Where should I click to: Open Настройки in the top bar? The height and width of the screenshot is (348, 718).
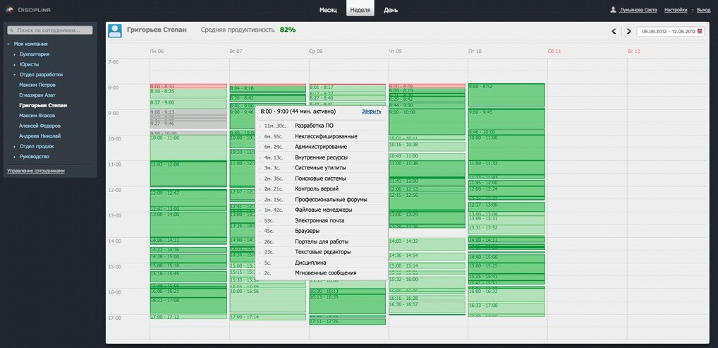675,11
